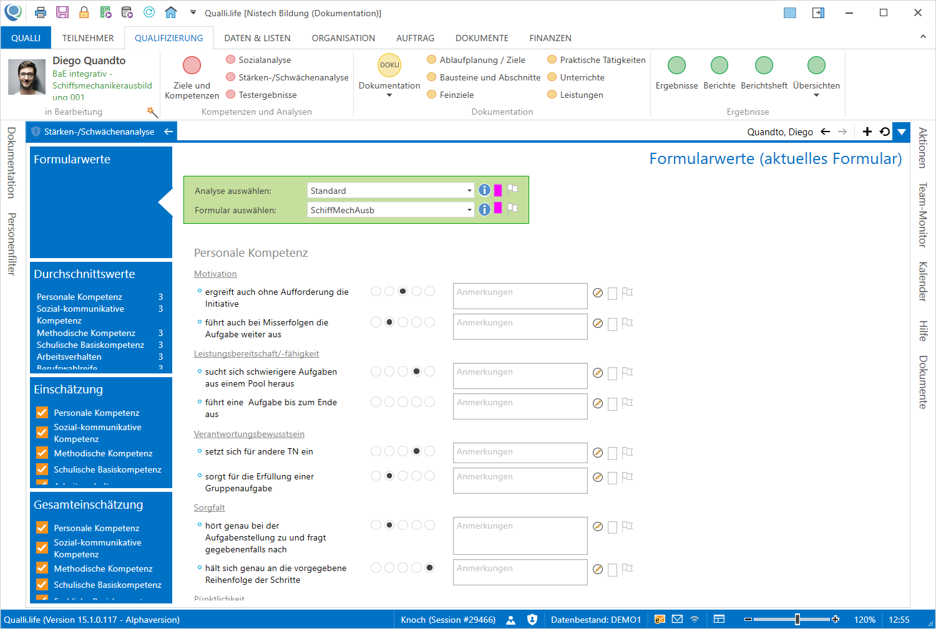Viewport: 936px width, 629px height.
Task: Open the quick access toolbar dropdown arrow
Action: [x=193, y=12]
